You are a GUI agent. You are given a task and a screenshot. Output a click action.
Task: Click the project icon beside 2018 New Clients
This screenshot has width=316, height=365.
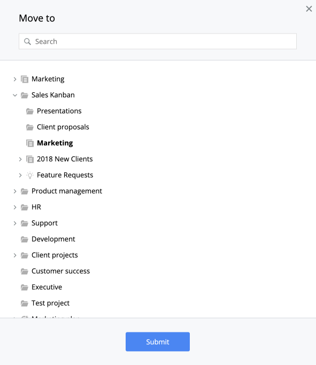coord(30,159)
